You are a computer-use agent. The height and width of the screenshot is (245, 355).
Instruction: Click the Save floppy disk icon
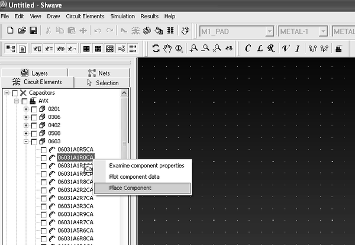(x=33, y=31)
